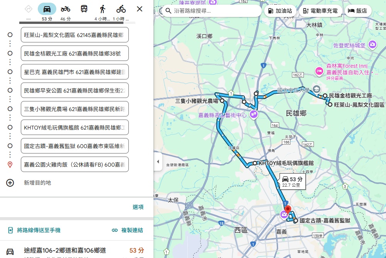Choose the cycling travel mode icon
The height and width of the screenshot is (258, 386).
coord(121,8)
